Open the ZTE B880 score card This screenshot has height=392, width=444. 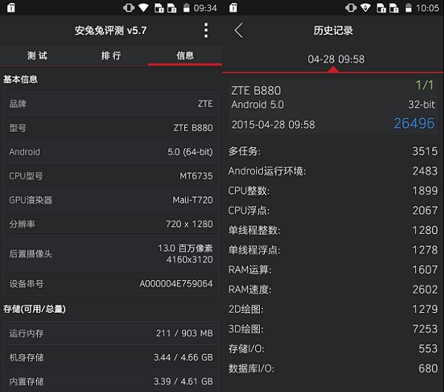tap(333, 107)
